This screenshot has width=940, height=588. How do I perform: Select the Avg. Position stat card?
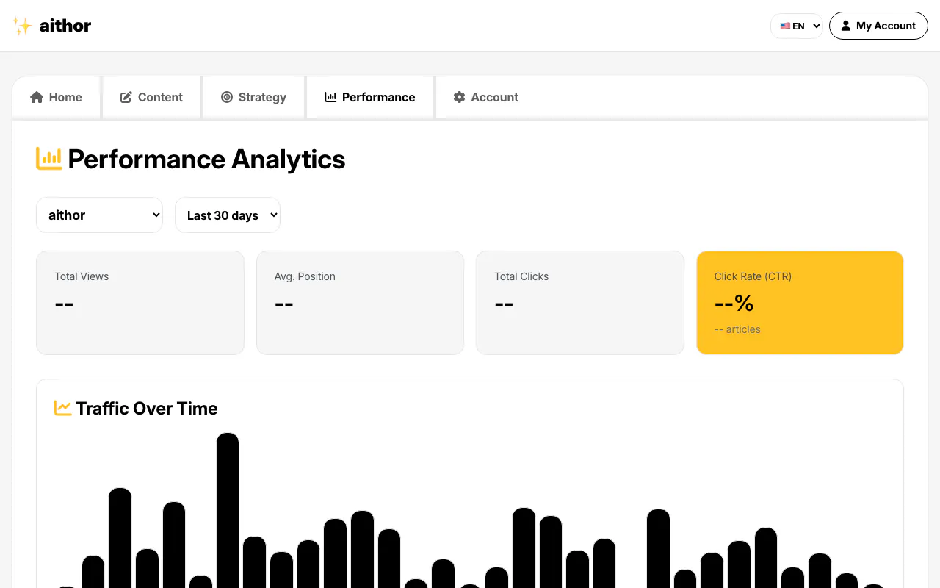click(360, 303)
